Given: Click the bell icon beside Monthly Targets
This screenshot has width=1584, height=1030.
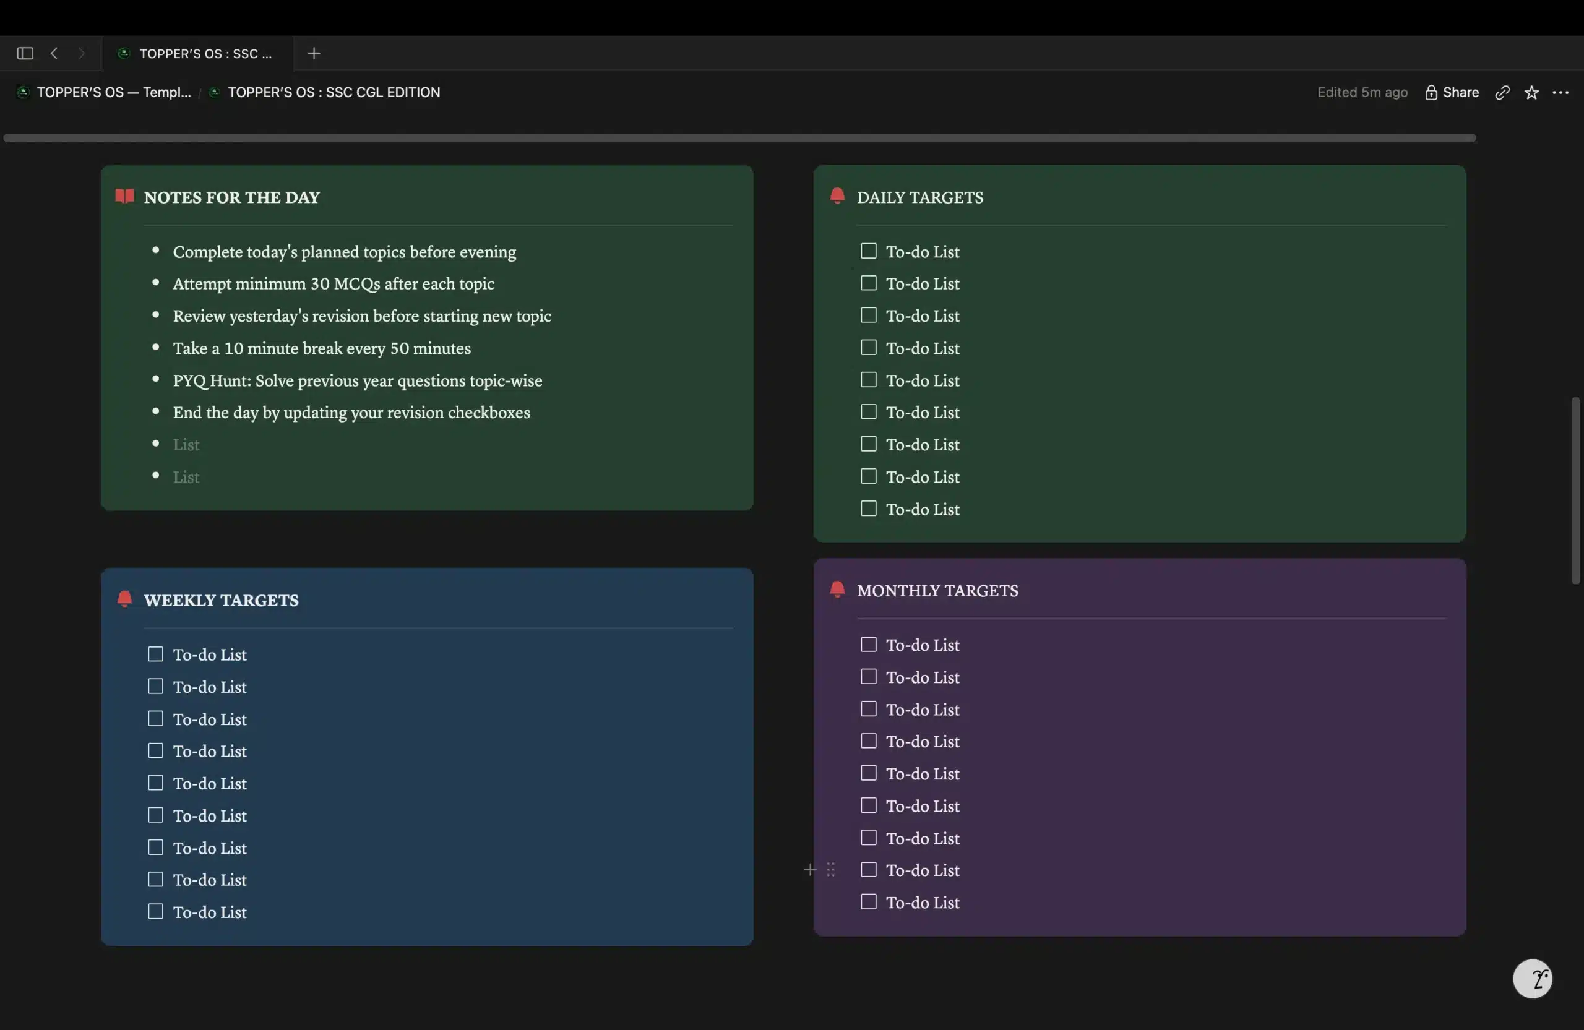Looking at the screenshot, I should click(837, 590).
